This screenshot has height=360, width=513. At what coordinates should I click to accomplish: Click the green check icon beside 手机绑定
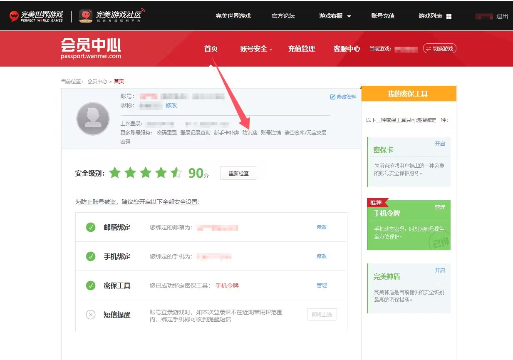(91, 256)
